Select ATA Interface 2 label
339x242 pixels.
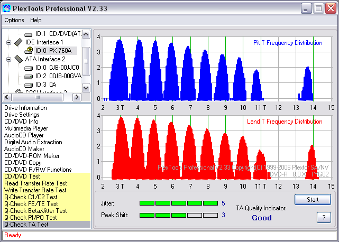pos(45,59)
